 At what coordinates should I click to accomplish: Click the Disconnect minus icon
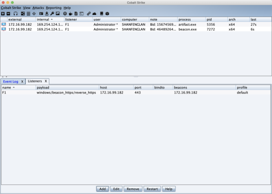click(8, 13)
